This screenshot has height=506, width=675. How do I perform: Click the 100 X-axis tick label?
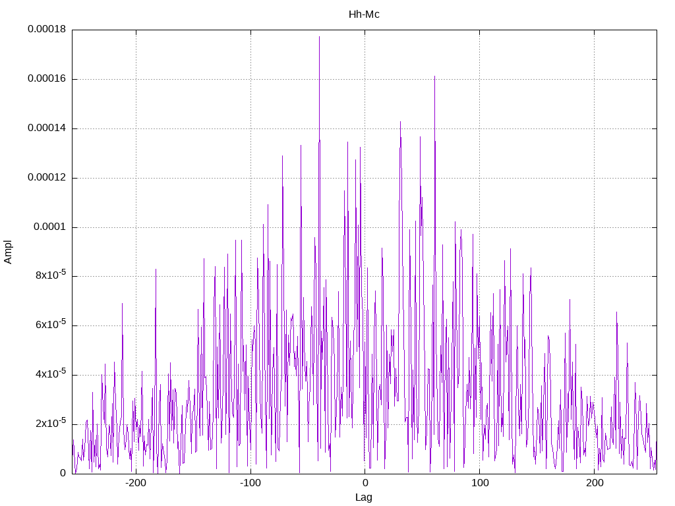pos(480,483)
